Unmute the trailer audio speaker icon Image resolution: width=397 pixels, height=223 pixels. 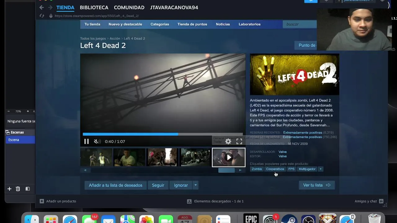pos(97,142)
